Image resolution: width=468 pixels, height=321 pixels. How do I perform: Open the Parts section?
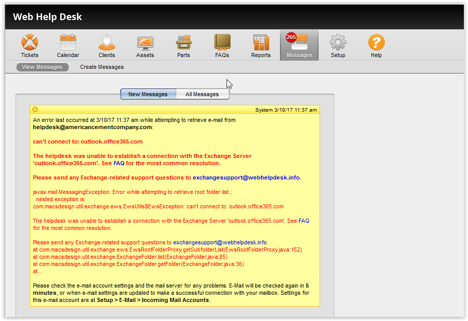(x=183, y=46)
